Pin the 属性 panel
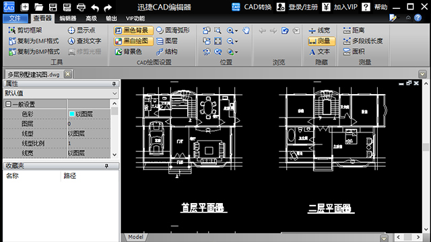 [114, 83]
